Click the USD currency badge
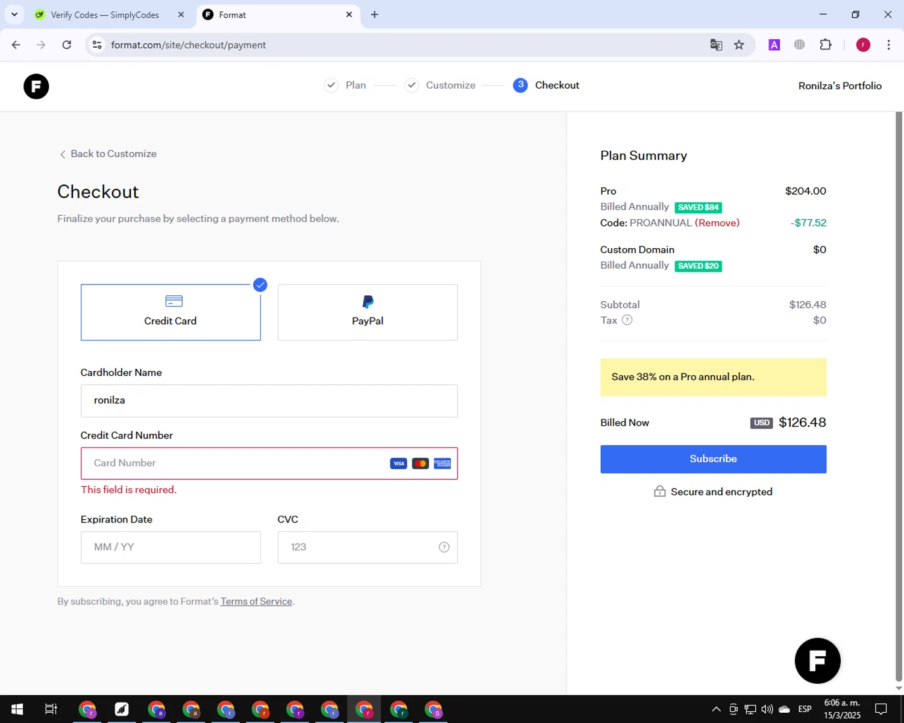904x723 pixels. click(x=762, y=423)
